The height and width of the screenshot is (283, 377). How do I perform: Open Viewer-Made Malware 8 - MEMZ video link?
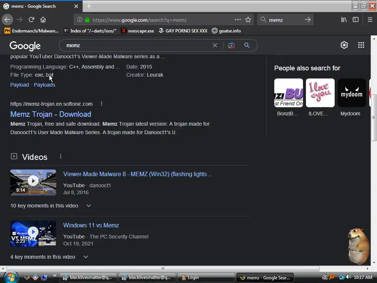(138, 174)
